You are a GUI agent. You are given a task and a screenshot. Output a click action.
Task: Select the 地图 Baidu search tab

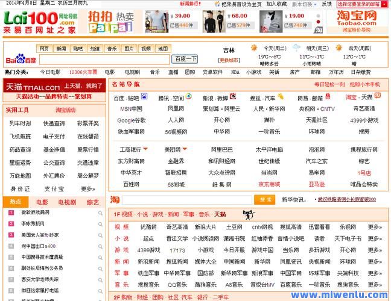(x=163, y=49)
